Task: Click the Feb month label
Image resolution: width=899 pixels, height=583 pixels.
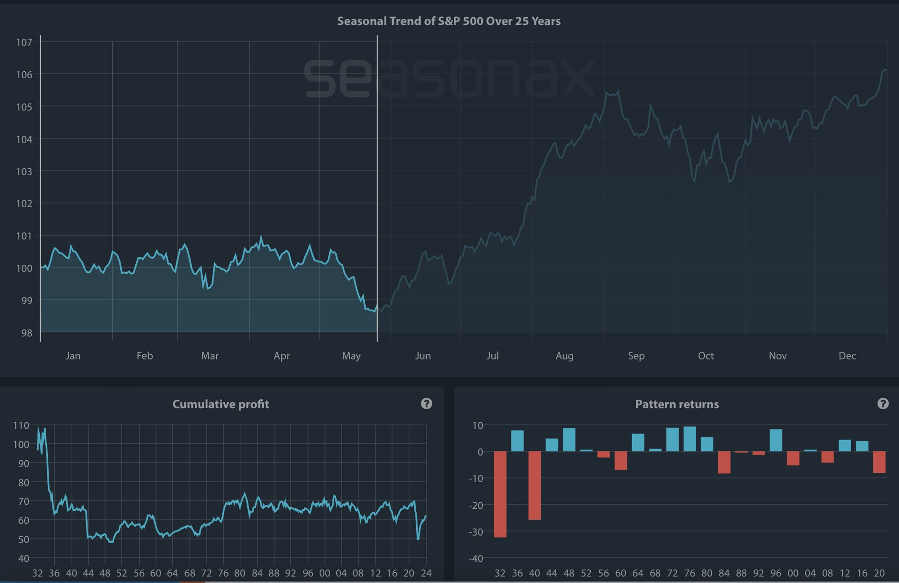Action: (x=145, y=356)
